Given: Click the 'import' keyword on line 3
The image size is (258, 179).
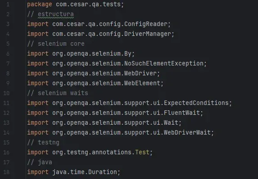Looking at the screenshot, I should (x=38, y=24).
